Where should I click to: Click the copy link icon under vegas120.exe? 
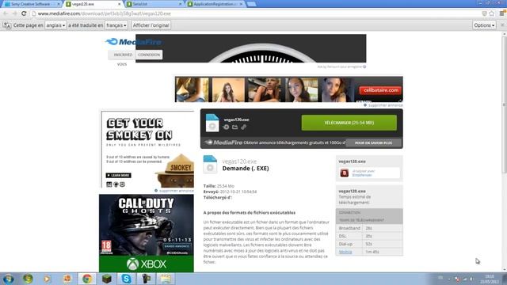tap(243, 127)
